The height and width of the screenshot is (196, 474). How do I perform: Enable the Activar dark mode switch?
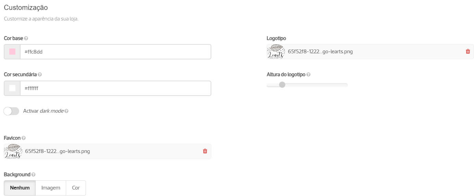tap(12, 111)
